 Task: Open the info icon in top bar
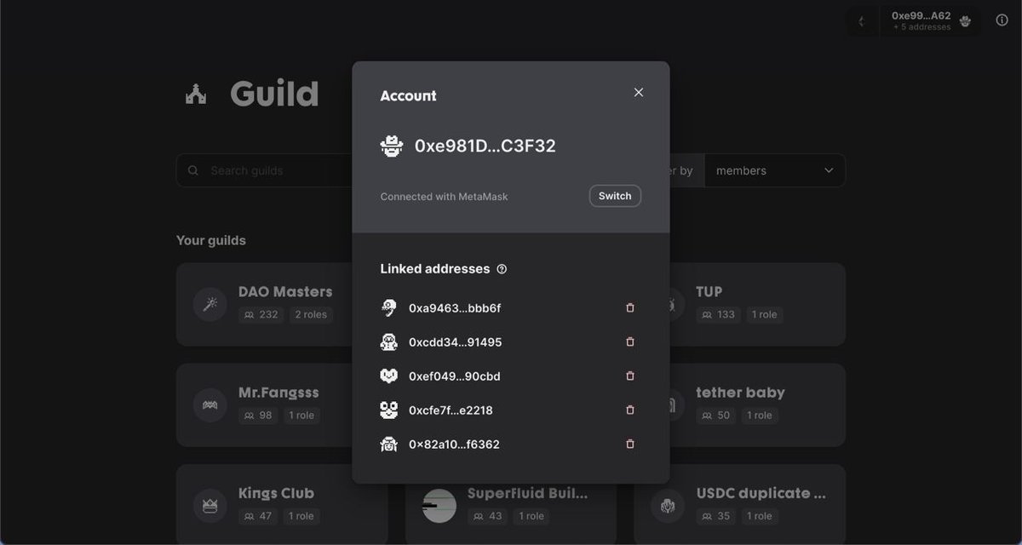point(1002,21)
